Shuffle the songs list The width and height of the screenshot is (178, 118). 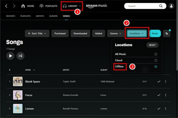coord(20,56)
